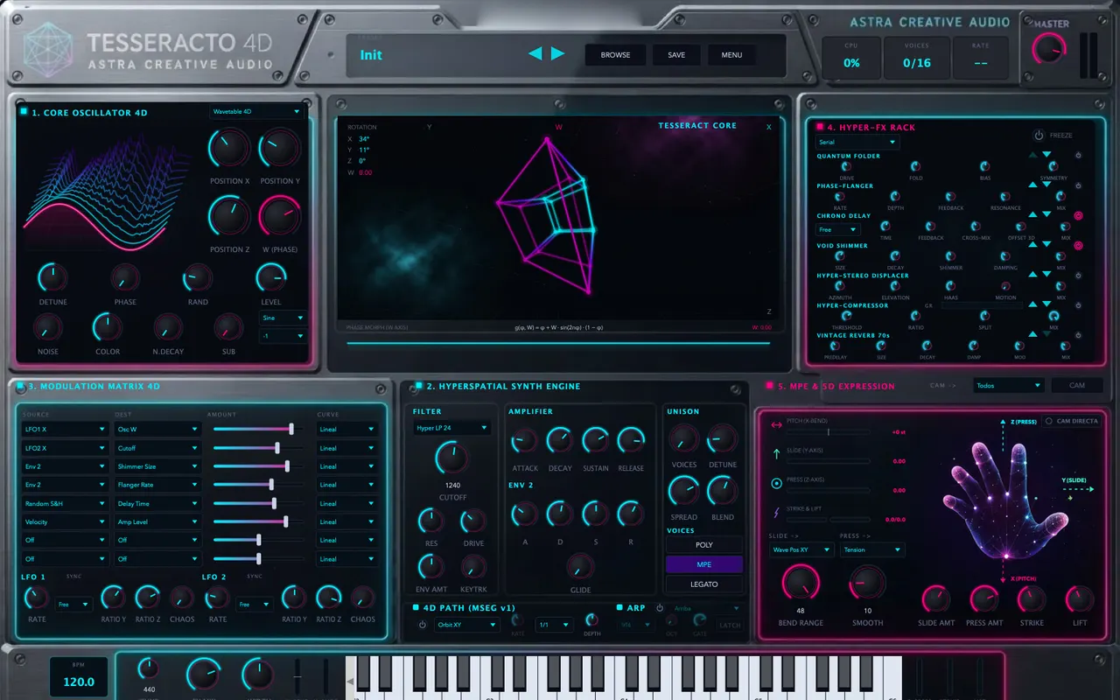
Task: Toggle the ARP power button
Action: (660, 608)
